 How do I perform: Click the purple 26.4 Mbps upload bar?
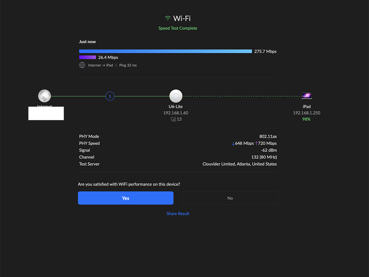click(88, 57)
